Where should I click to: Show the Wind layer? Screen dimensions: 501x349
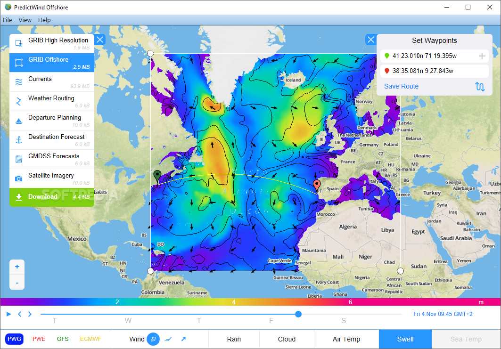click(x=137, y=339)
